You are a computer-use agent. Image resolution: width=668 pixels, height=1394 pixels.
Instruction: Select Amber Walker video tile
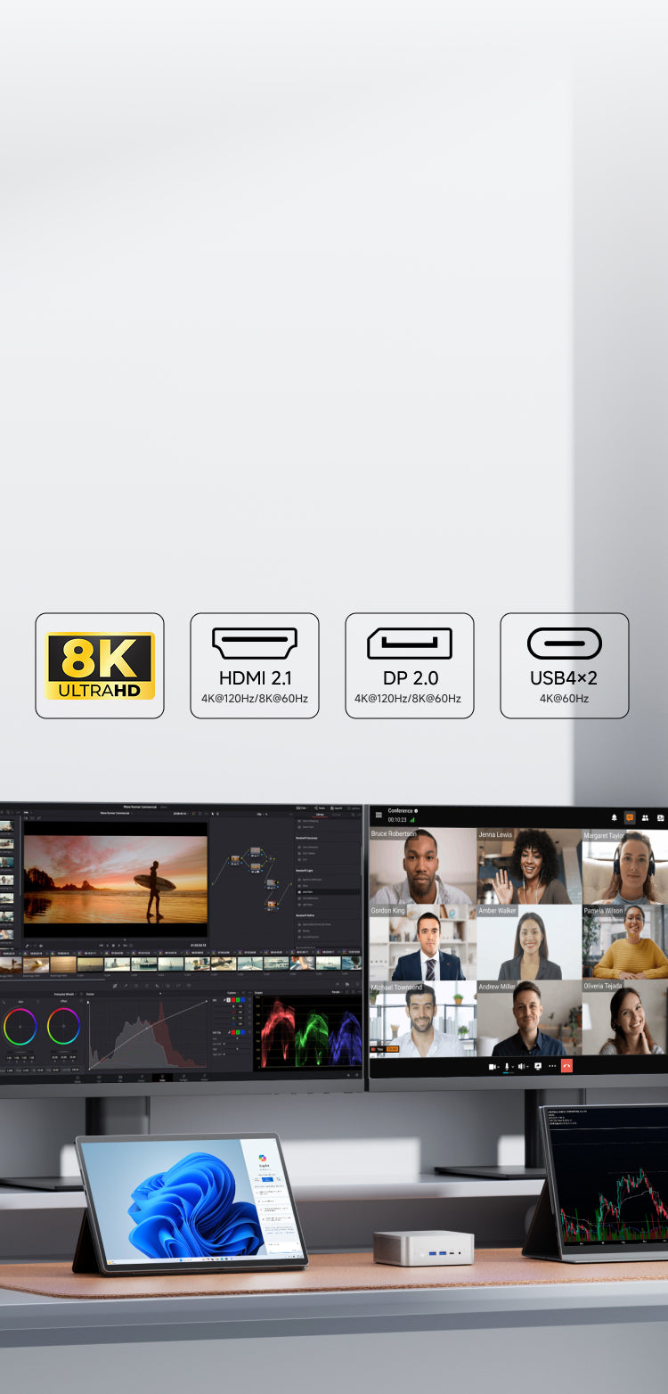pyautogui.click(x=529, y=943)
